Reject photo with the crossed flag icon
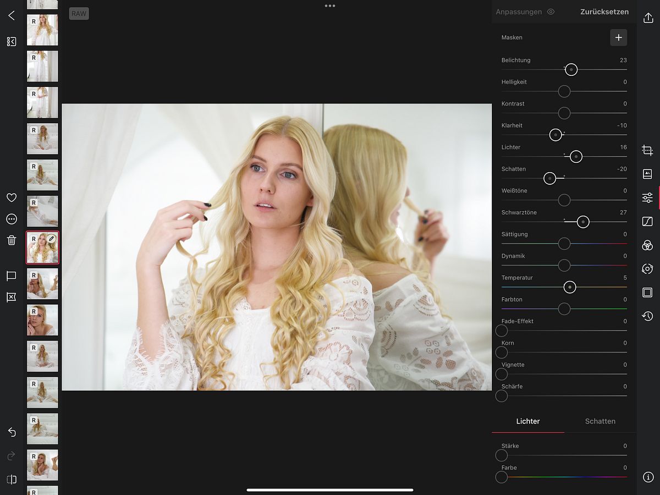 pos(12,297)
